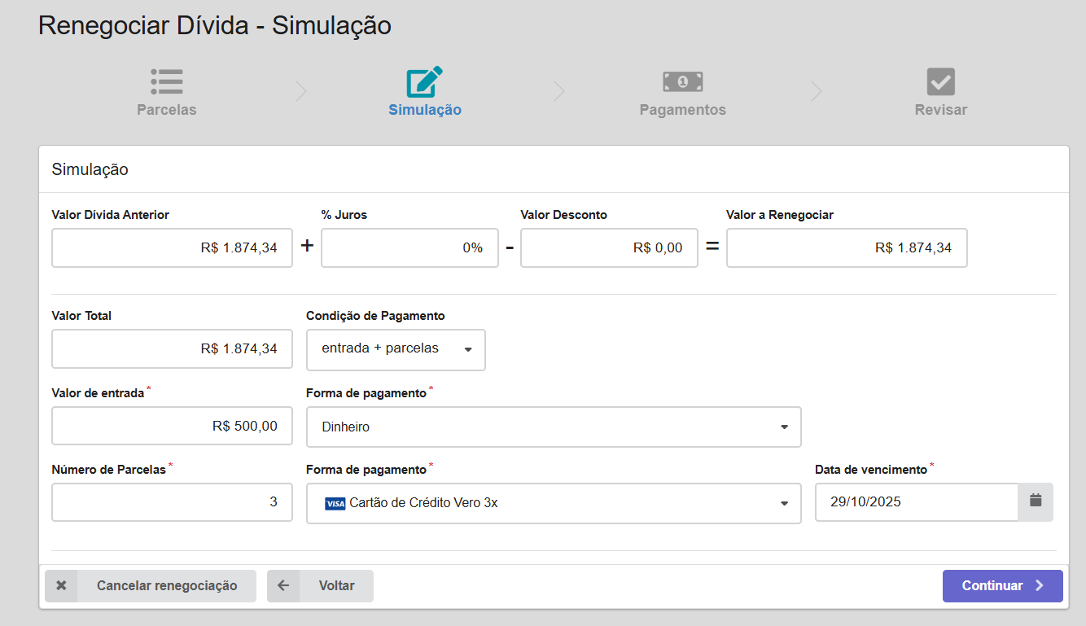This screenshot has height=626, width=1086.
Task: Click the Parcelas list icon
Action: 166,81
